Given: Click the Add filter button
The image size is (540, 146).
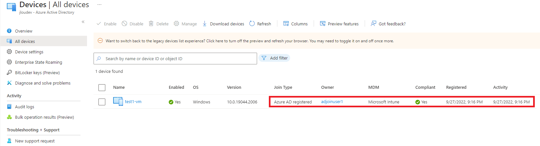Looking at the screenshot, I should pos(274,58).
